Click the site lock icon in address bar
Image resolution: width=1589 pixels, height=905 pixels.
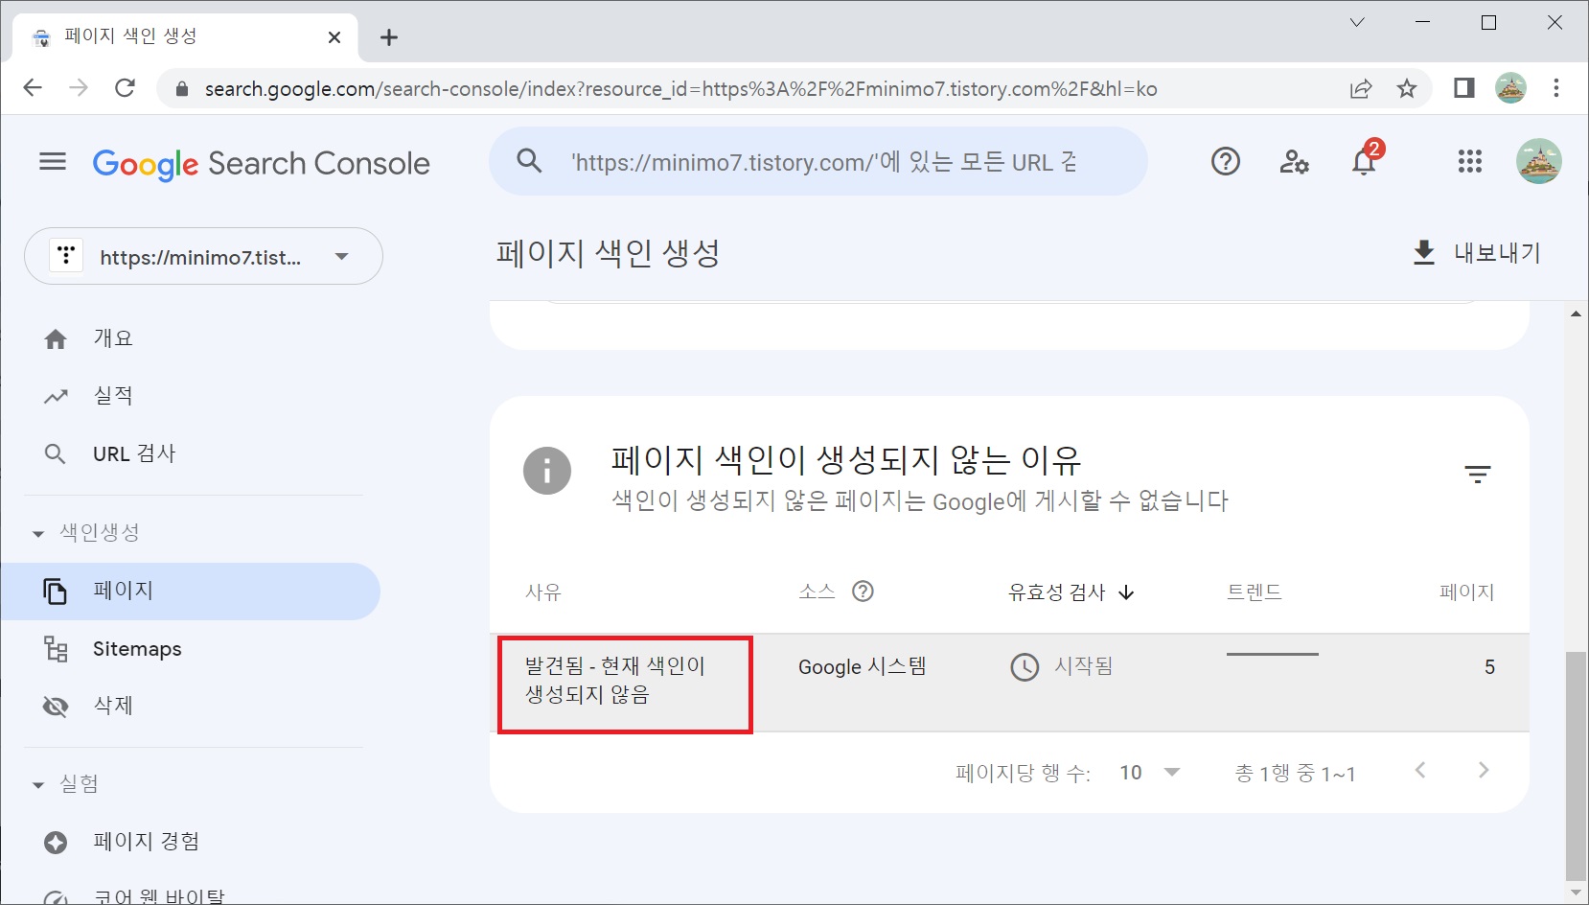tap(181, 89)
